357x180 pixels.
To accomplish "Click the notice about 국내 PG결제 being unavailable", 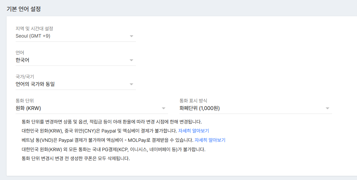I will click(114, 149).
